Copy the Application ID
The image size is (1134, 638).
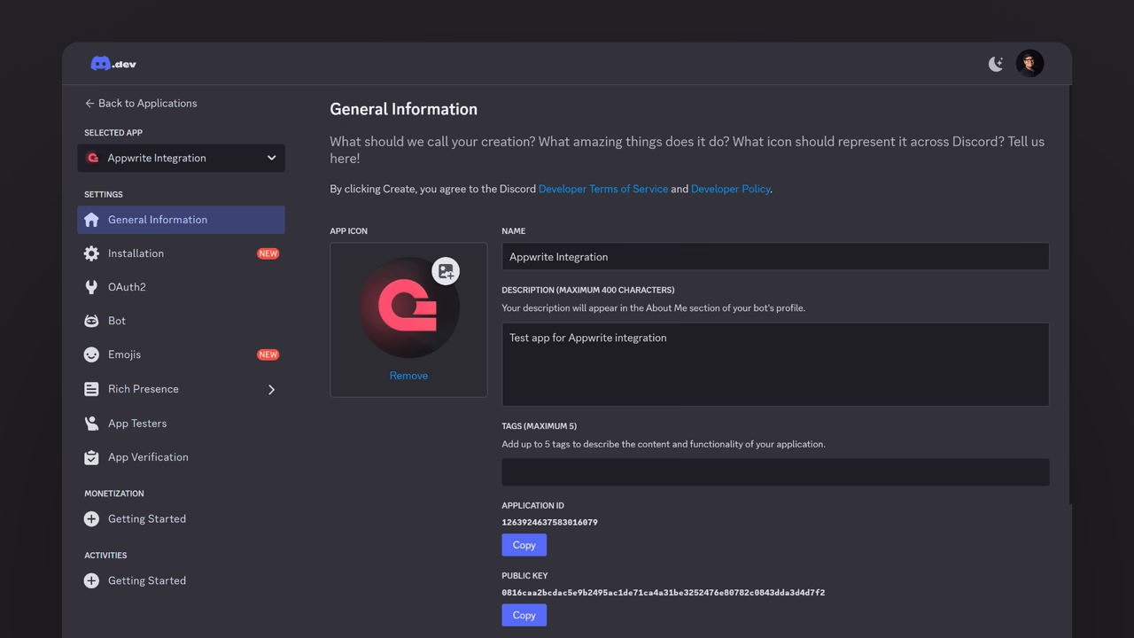(x=524, y=545)
